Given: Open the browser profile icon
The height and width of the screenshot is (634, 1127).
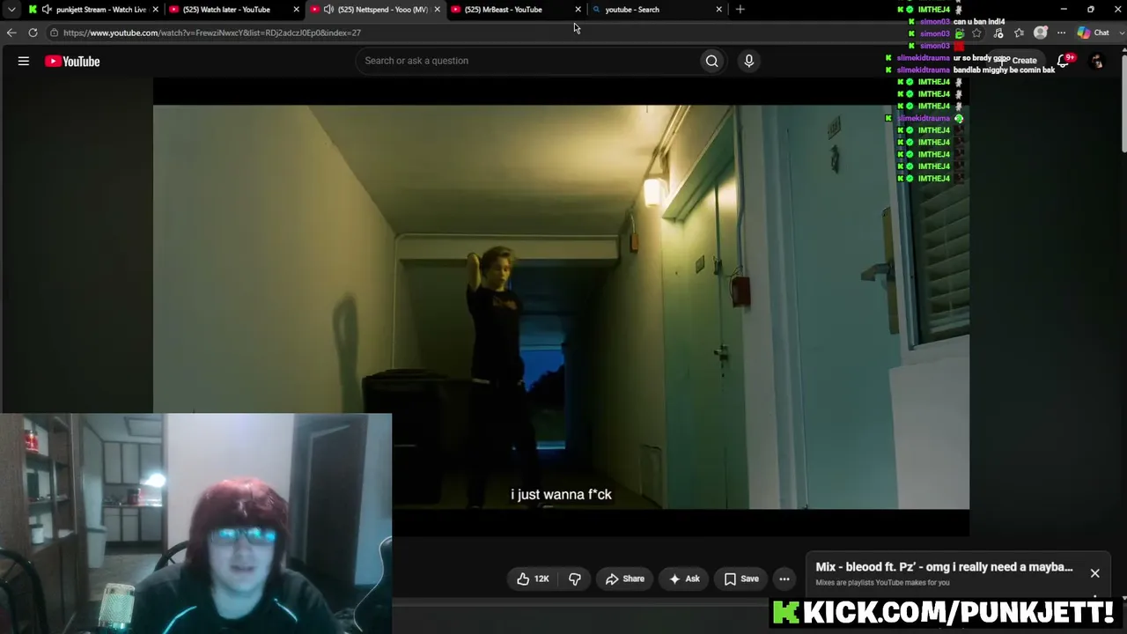Looking at the screenshot, I should [1041, 33].
